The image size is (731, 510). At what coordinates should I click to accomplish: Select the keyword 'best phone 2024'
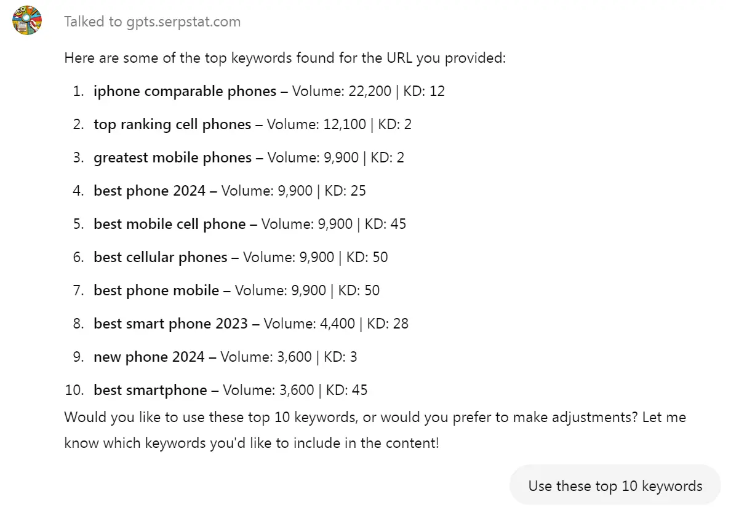pyautogui.click(x=149, y=191)
